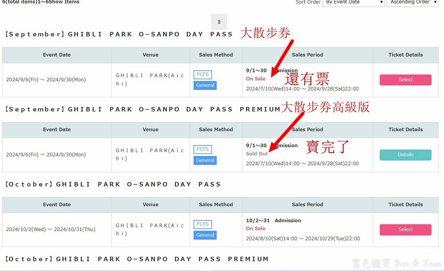Click the October Day Pass Premium heading
This screenshot has height=271, width=444.
tap(136, 259)
